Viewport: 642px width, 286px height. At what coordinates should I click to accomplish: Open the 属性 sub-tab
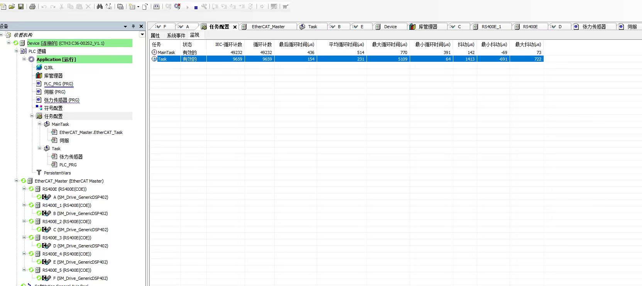click(x=155, y=35)
